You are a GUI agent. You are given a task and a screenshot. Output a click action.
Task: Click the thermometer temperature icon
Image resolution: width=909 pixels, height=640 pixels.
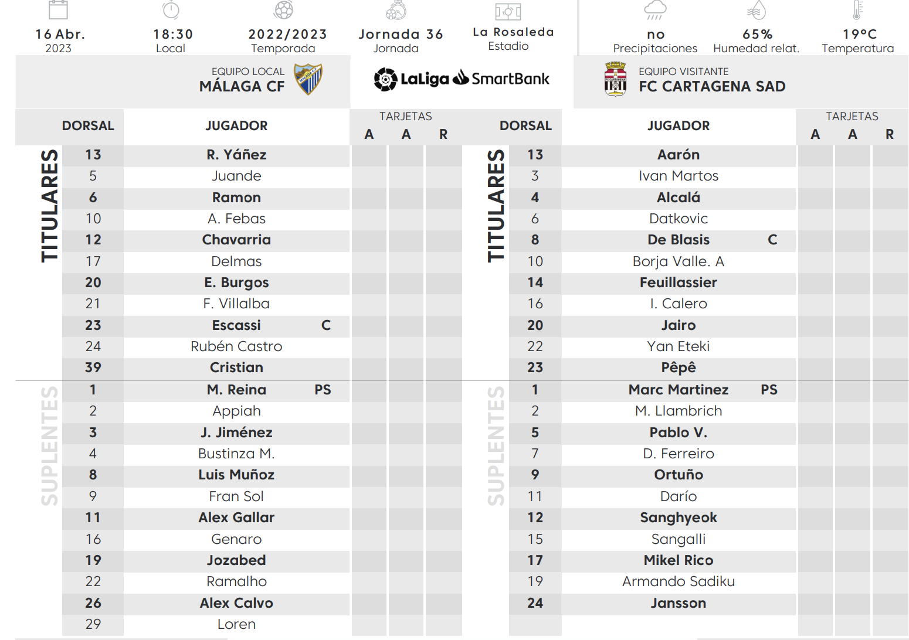pyautogui.click(x=857, y=10)
